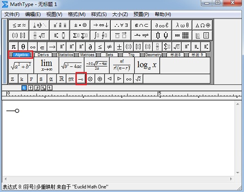Insert the lim x→∞ expression
244x192 pixels.
coord(46,65)
